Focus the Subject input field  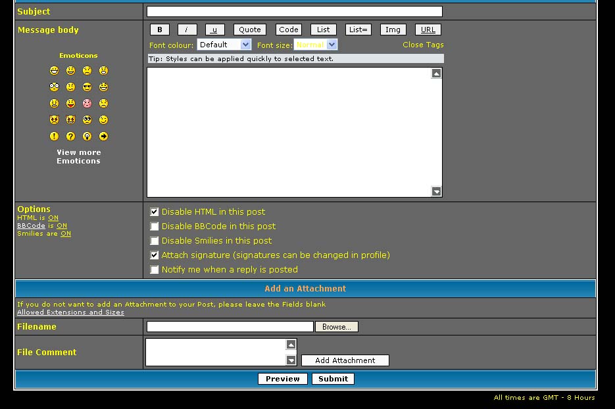[x=295, y=11]
